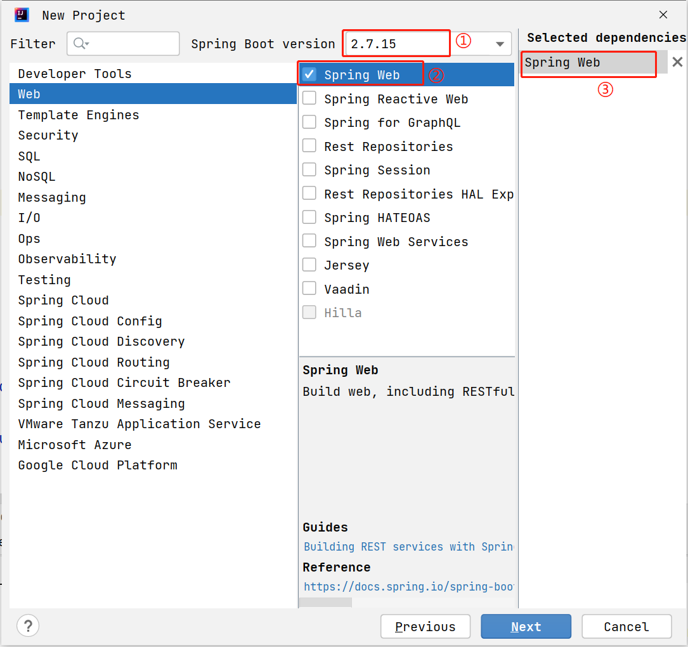Open the docs.spring.io reference link

[408, 587]
